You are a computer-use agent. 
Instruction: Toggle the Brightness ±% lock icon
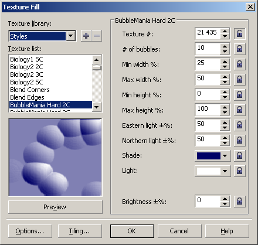pyautogui.click(x=239, y=201)
